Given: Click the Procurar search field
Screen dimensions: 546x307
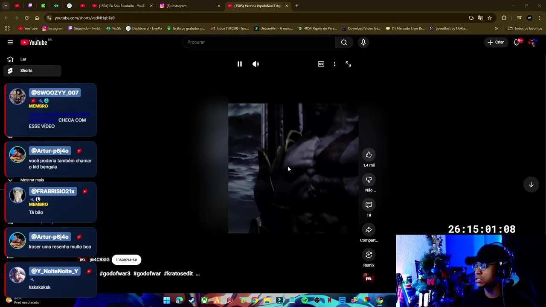Looking at the screenshot, I should pyautogui.click(x=259, y=42).
